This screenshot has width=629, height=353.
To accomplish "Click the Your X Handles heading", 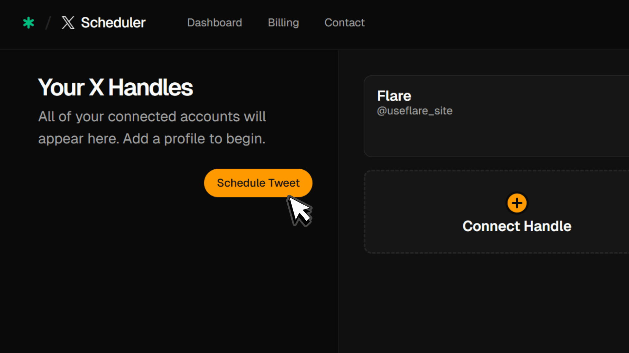I will [x=115, y=87].
